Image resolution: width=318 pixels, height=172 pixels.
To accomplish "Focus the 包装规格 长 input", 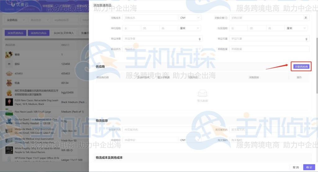I will point(238,28).
